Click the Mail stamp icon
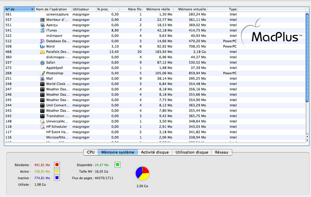311x197 pixels. coord(42,79)
